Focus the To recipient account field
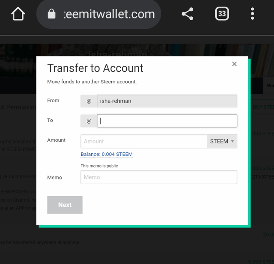This screenshot has height=264, width=274. (167, 121)
